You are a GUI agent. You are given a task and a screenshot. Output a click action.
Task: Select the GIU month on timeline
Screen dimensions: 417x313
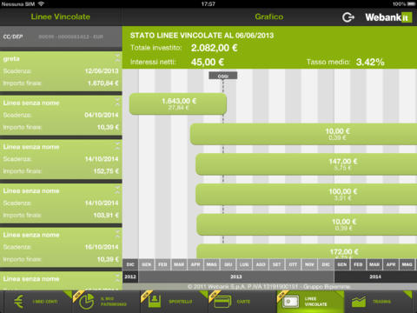tap(228, 264)
